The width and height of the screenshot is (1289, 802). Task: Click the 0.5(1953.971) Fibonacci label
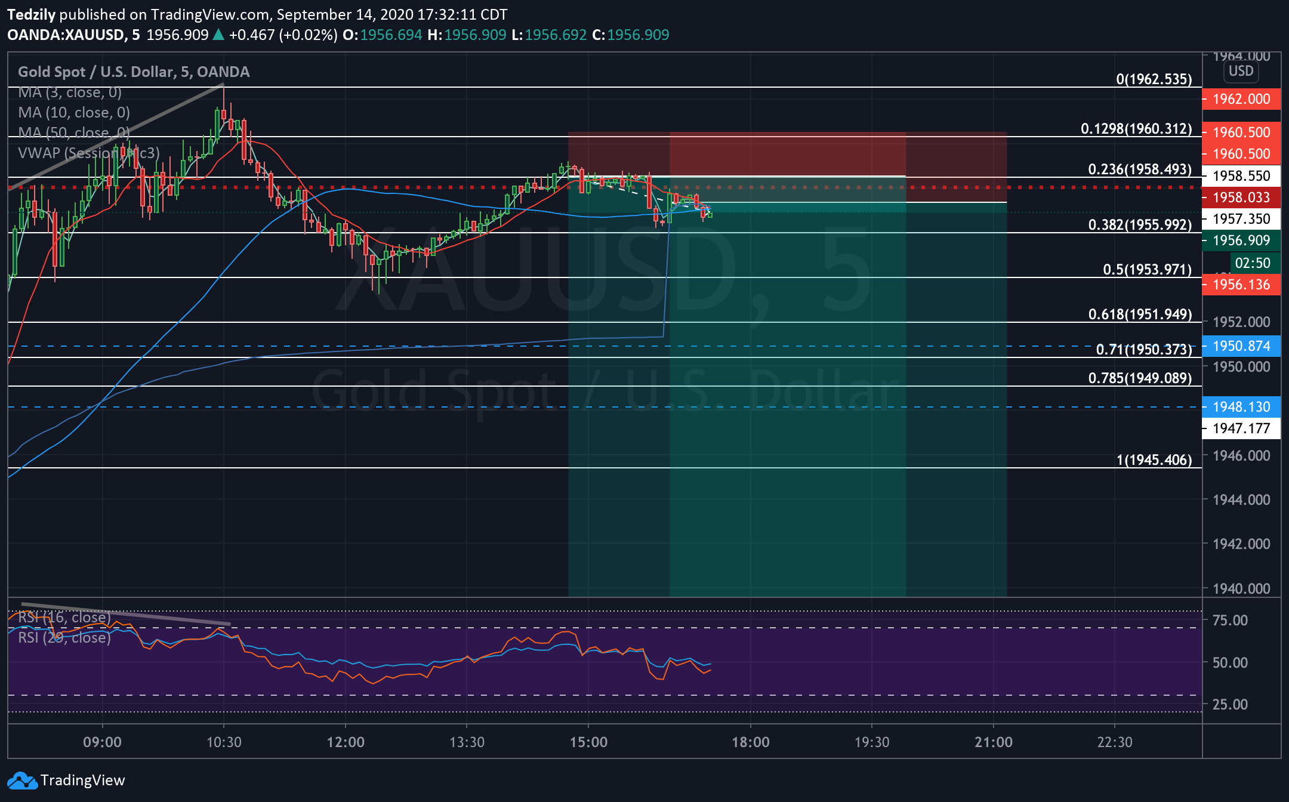tap(1147, 270)
